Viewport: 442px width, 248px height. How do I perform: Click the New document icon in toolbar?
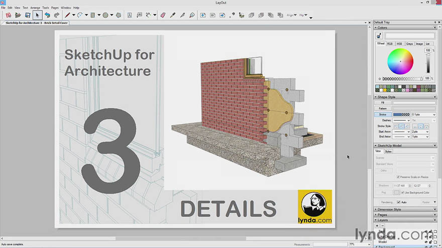[8, 15]
